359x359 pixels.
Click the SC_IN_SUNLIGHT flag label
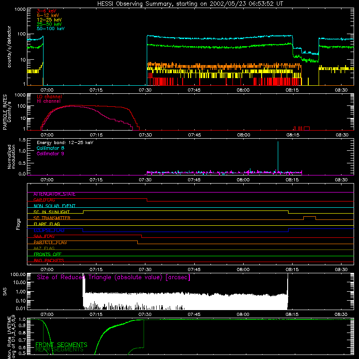52,212
